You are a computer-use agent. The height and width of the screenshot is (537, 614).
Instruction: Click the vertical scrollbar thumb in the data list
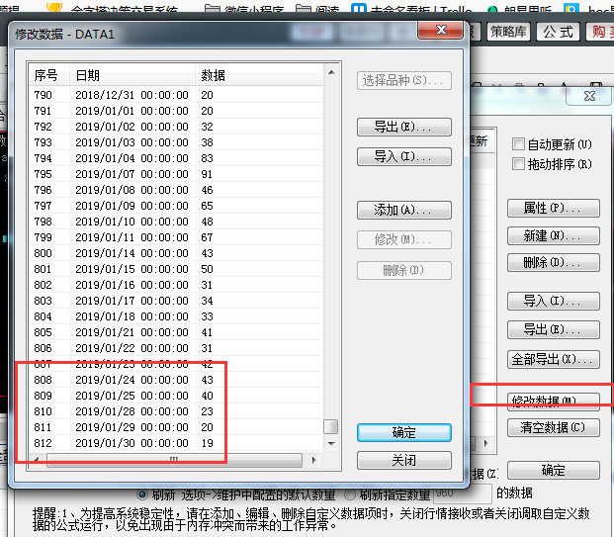pyautogui.click(x=331, y=426)
